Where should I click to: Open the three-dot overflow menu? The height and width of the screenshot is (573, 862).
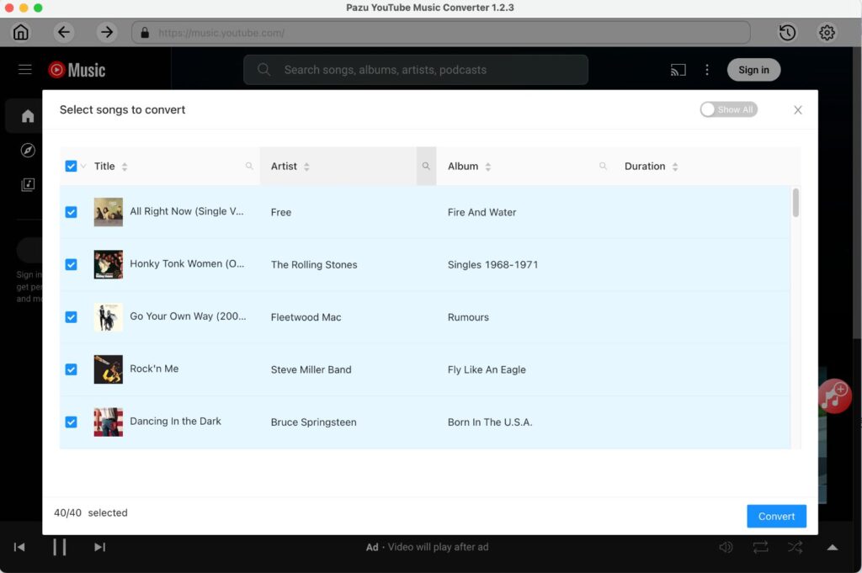[707, 70]
